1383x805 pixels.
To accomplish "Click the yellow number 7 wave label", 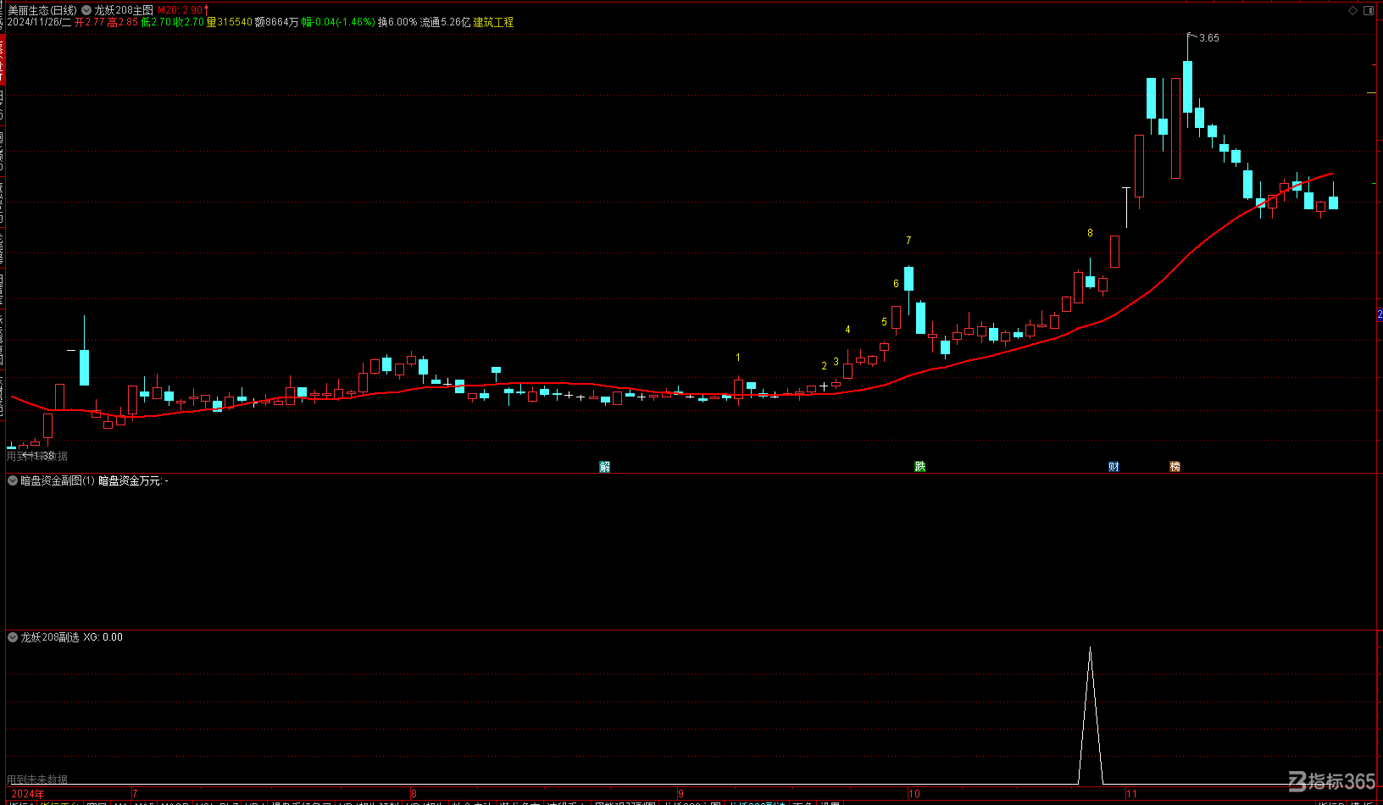I will 908,241.
